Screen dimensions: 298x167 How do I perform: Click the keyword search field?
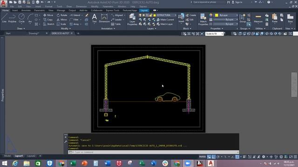pyautogui.click(x=209, y=2)
